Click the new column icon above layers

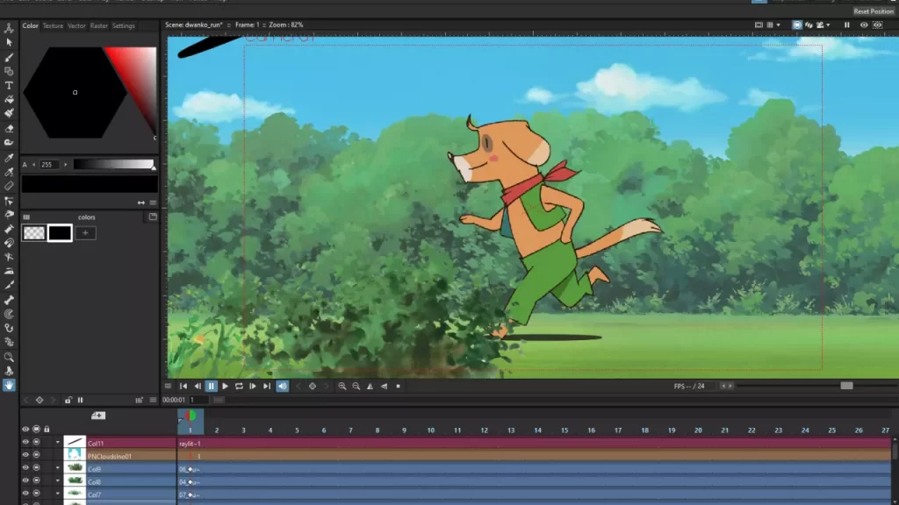tap(98, 415)
